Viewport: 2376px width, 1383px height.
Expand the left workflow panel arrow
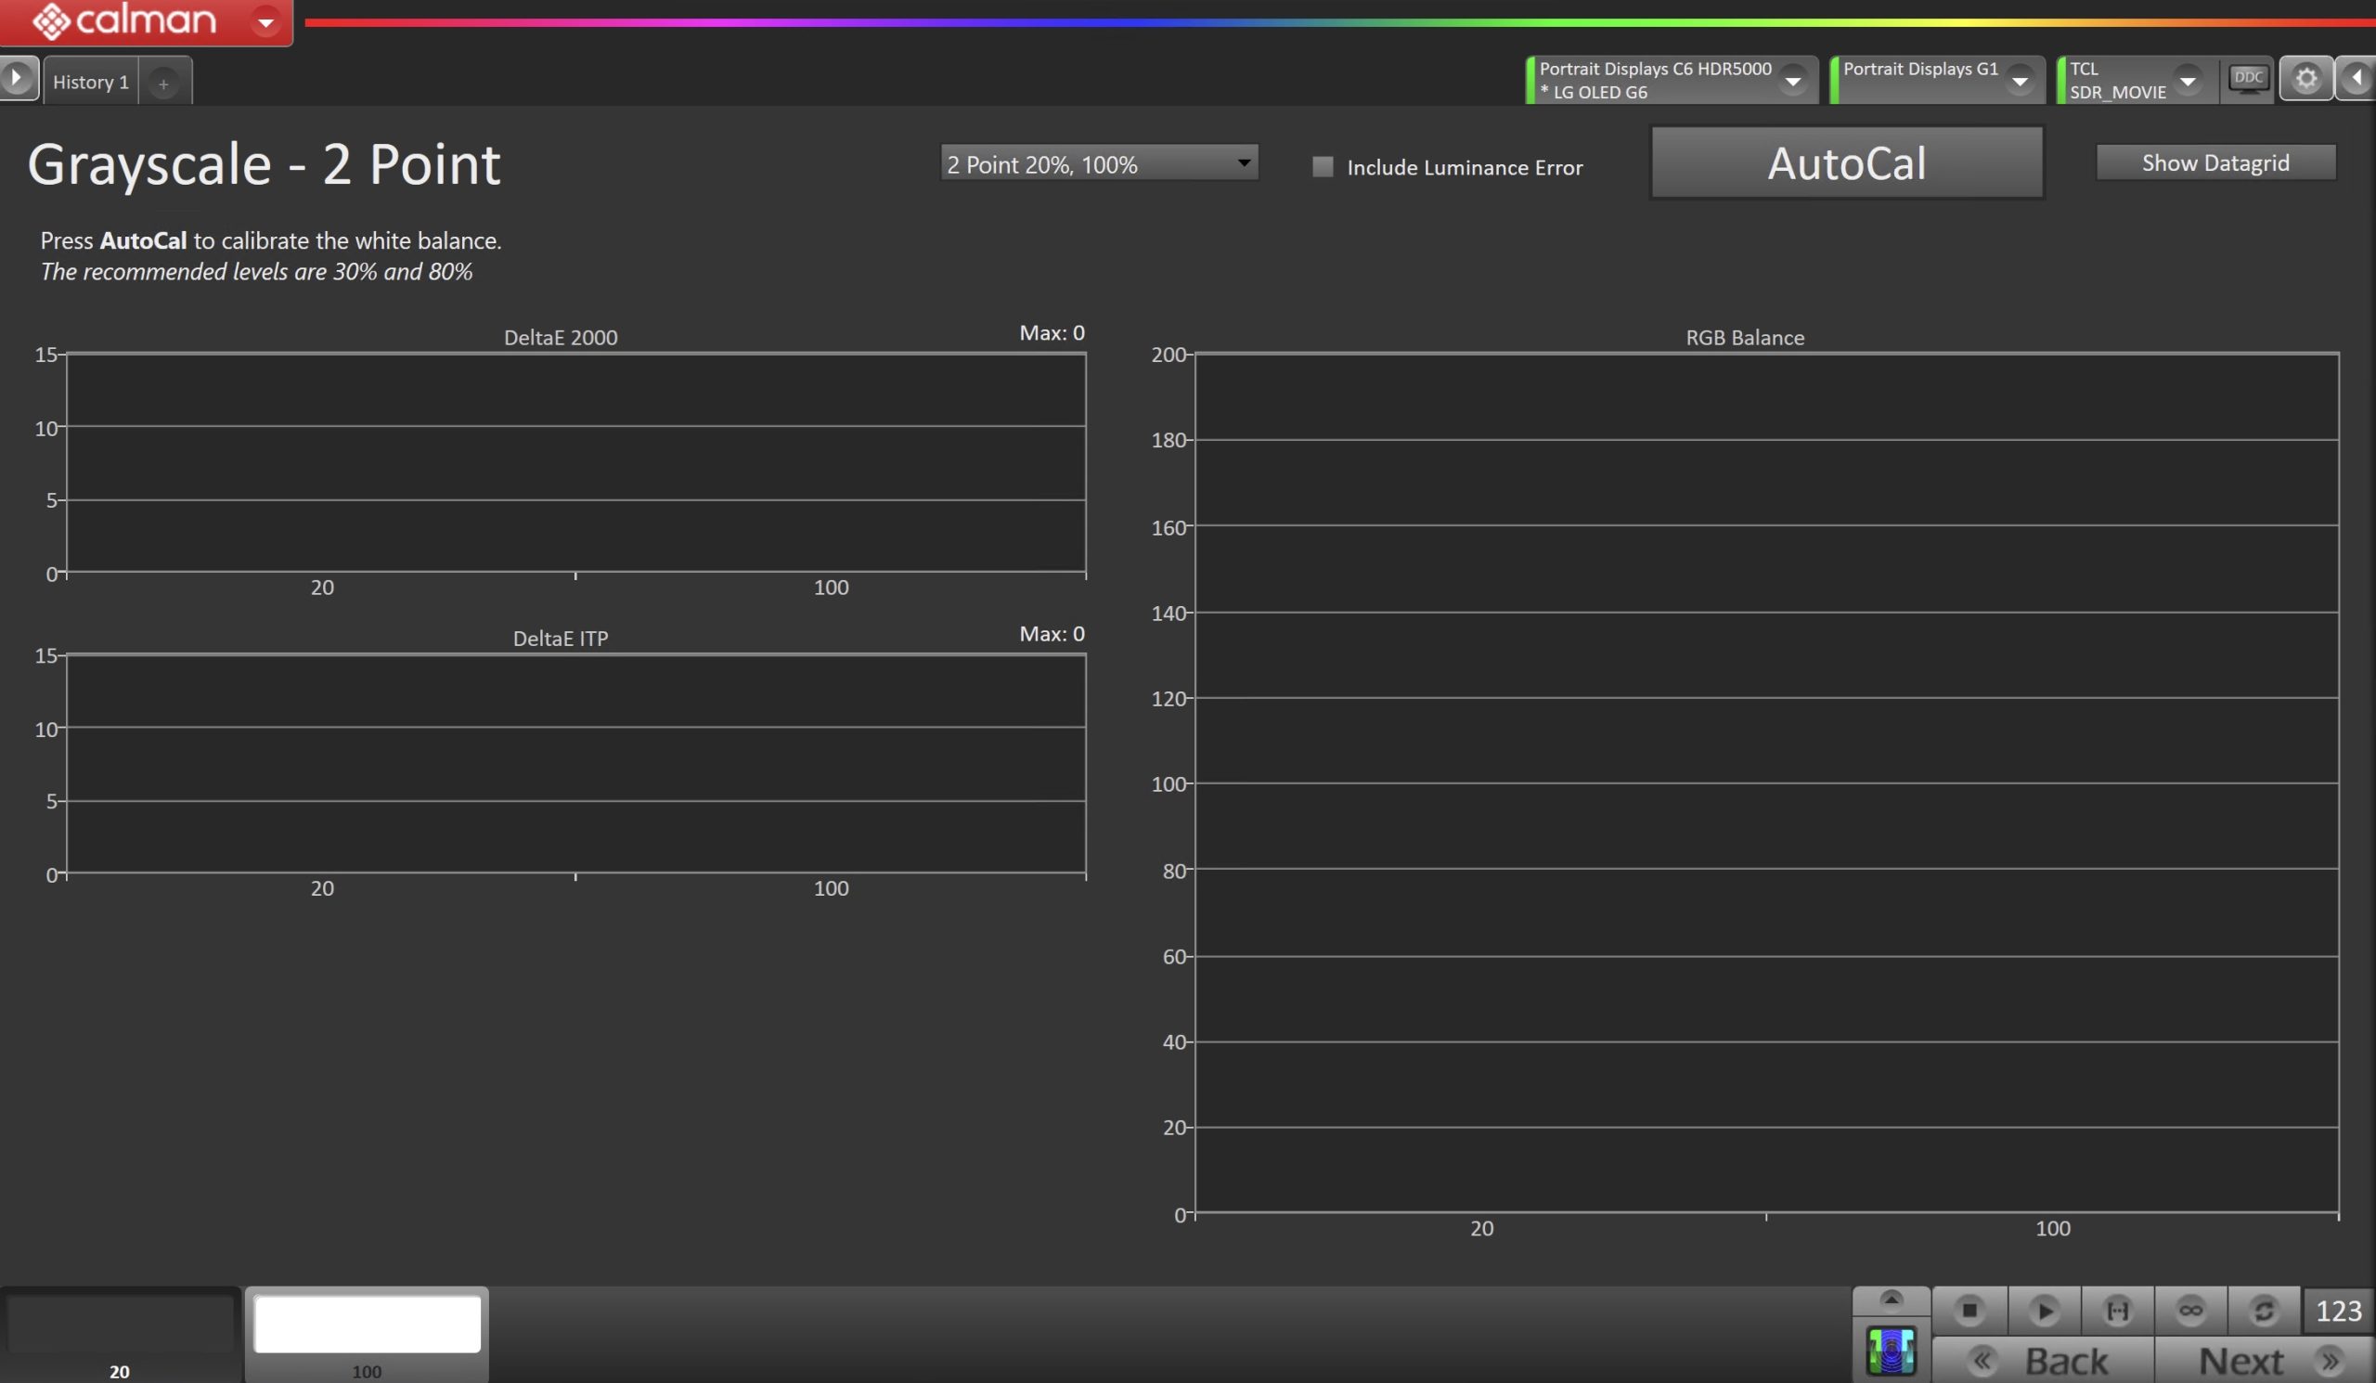coord(18,77)
